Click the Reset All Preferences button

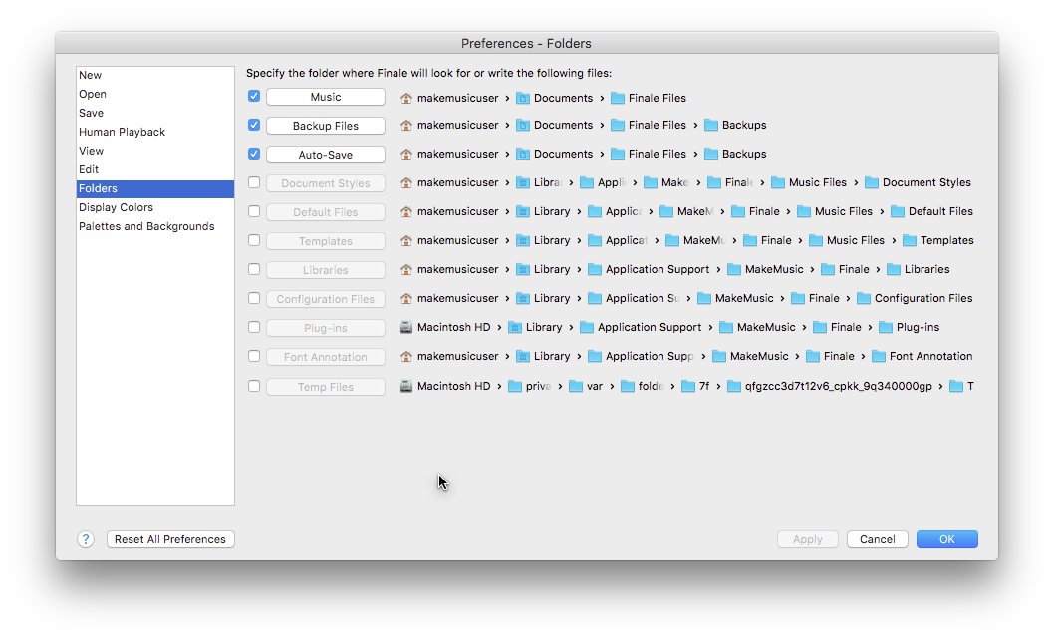point(169,539)
